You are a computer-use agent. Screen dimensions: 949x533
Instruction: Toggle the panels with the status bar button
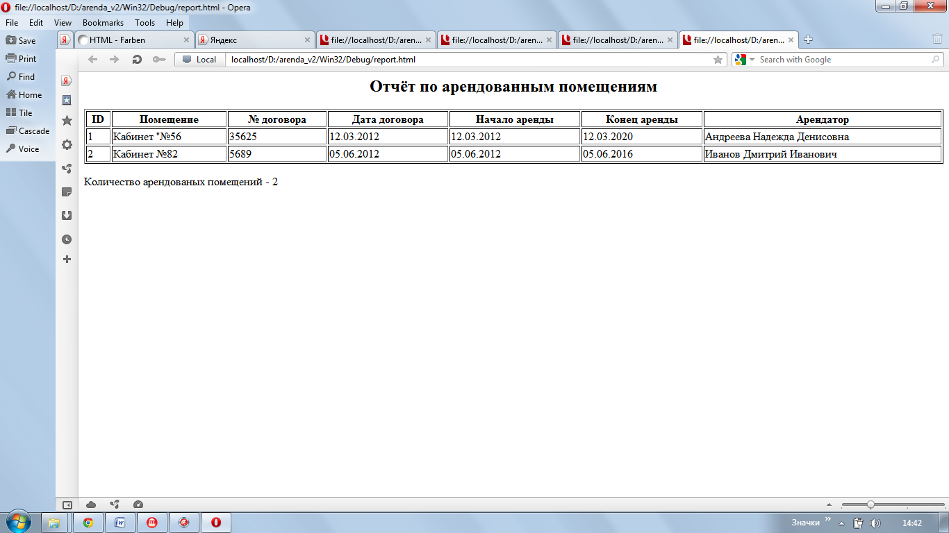(67, 505)
